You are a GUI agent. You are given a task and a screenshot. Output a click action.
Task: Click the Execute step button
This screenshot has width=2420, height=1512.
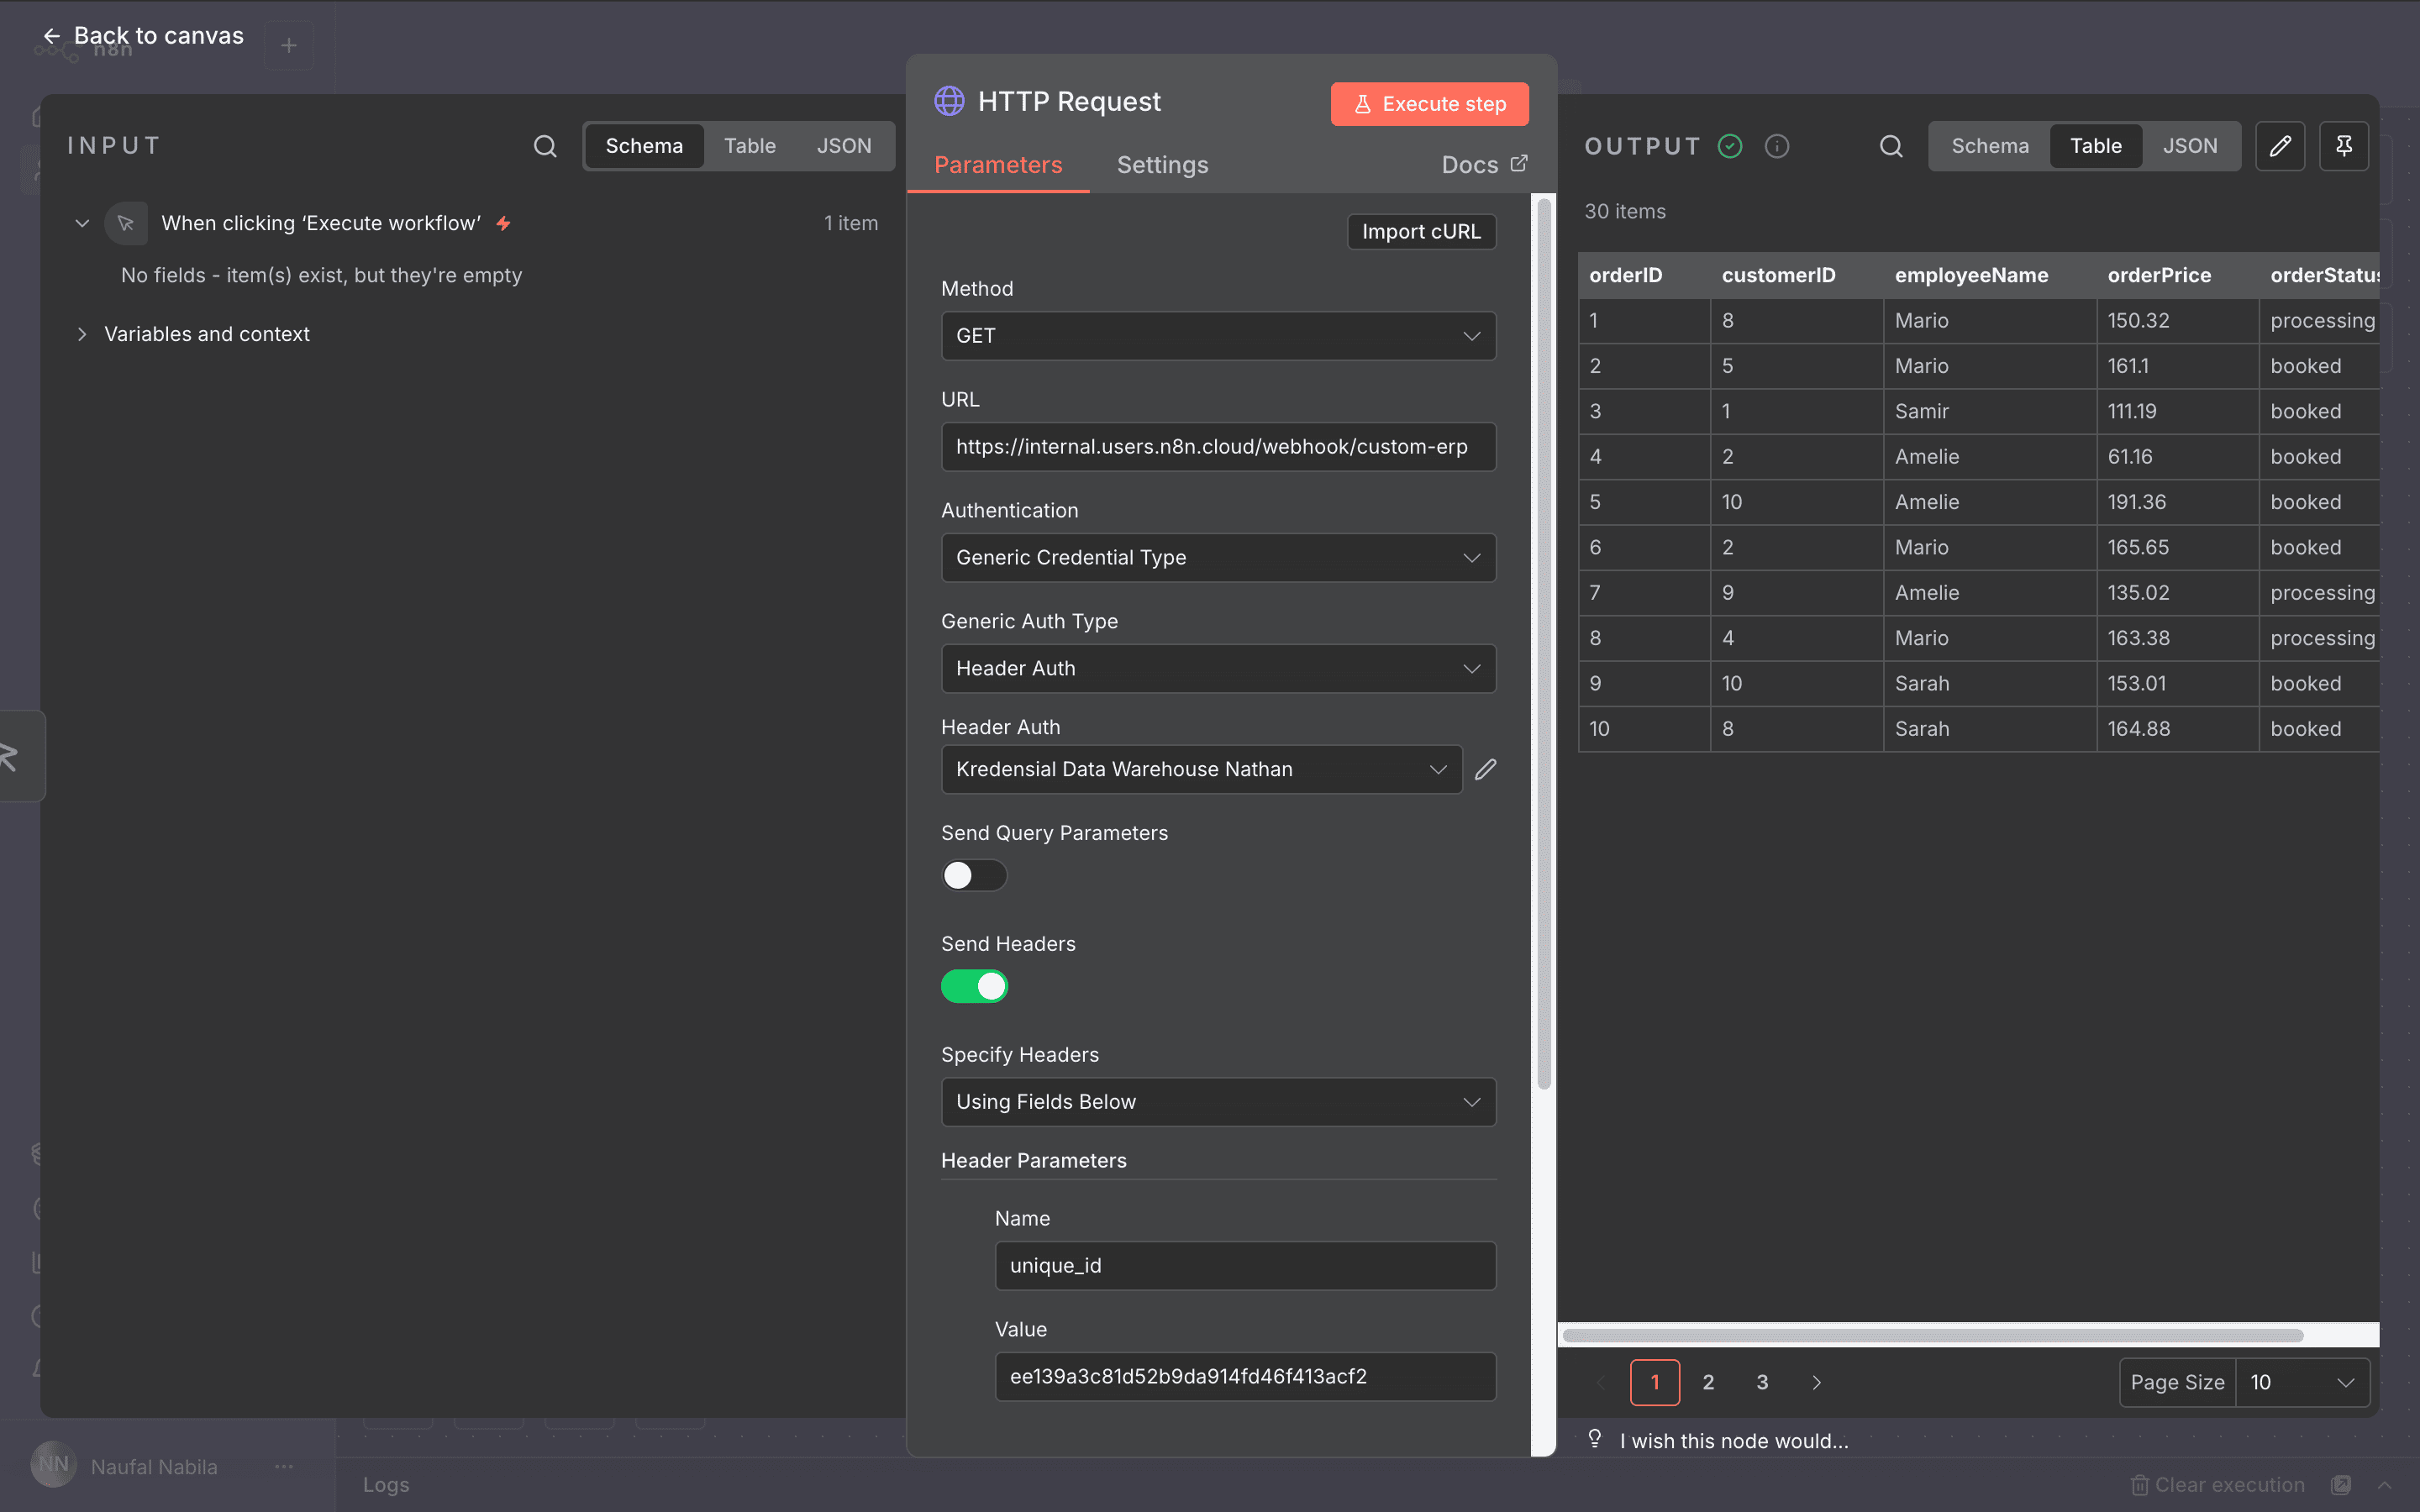1429,104
